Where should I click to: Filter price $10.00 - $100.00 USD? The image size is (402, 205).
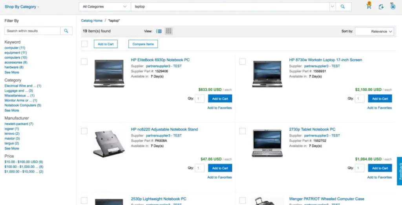(24, 162)
